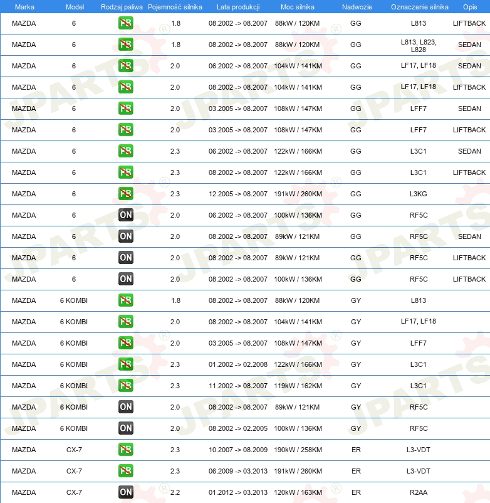Click engine capacity 1.8 in 6 Kombi row

tap(175, 300)
